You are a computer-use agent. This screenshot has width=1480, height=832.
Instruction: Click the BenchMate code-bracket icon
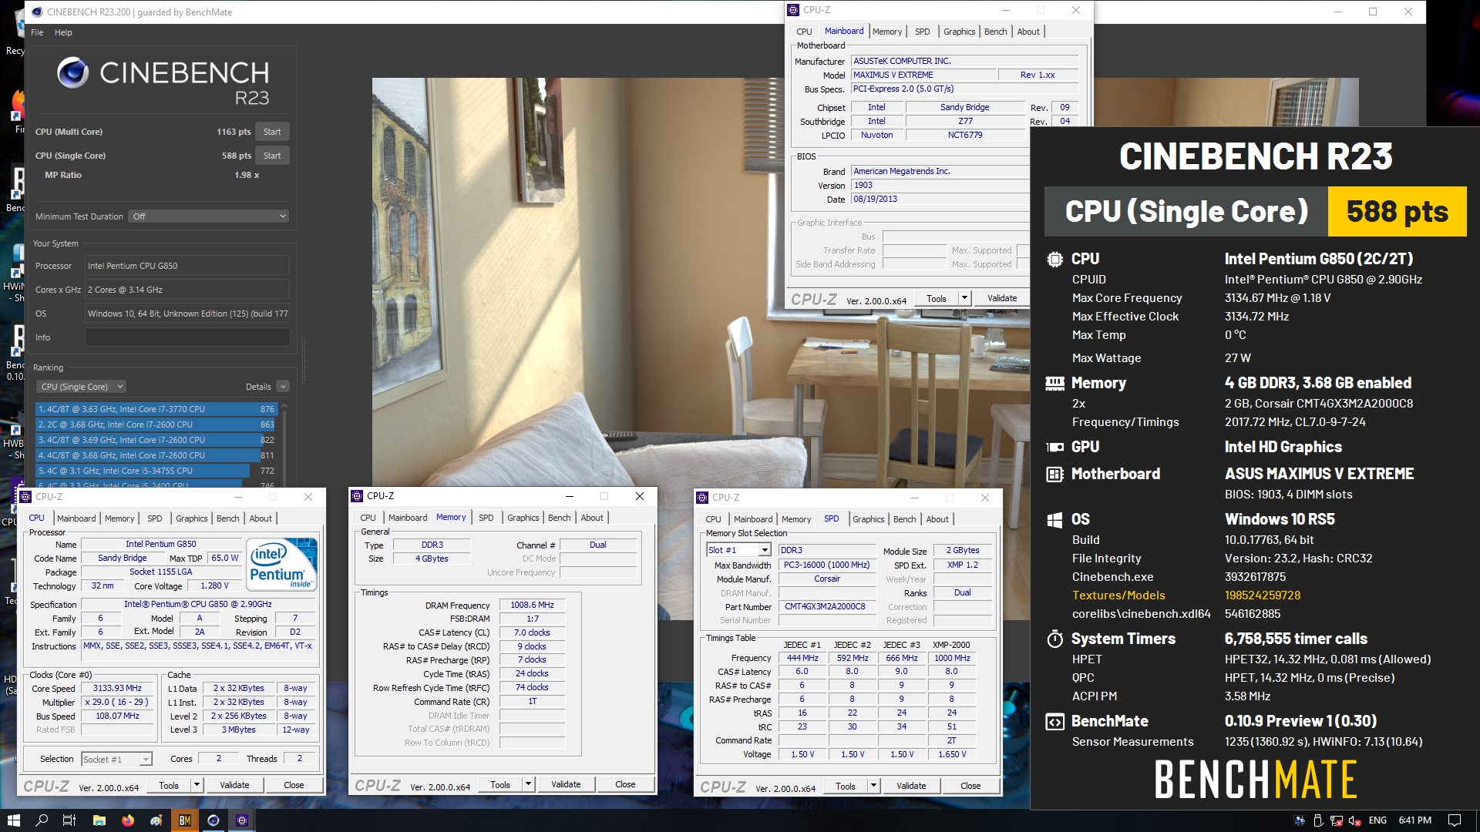click(1054, 722)
